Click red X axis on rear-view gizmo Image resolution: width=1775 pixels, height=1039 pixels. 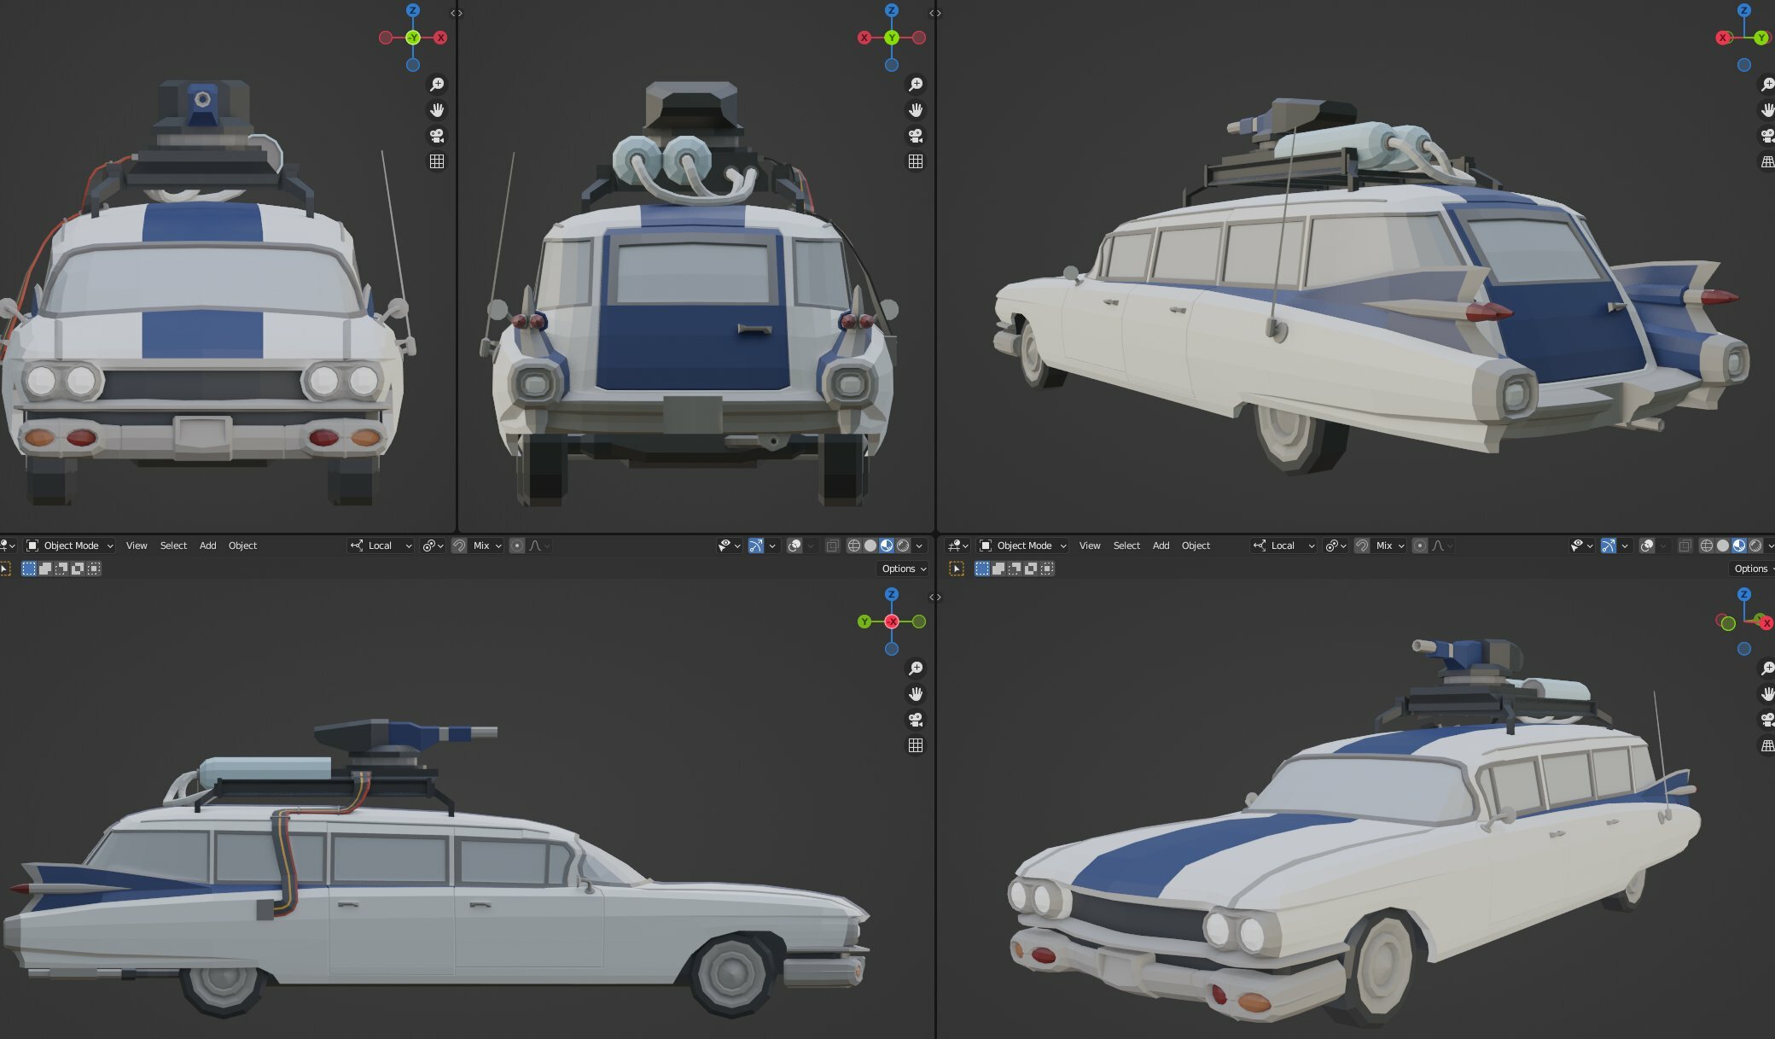point(864,38)
